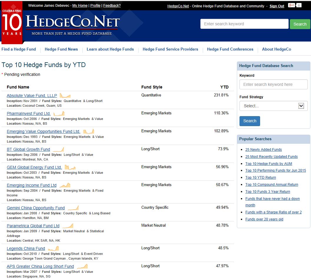Open the Hedge Fund Conferences menu
Viewport: 311px width, 279px height.
point(230,49)
